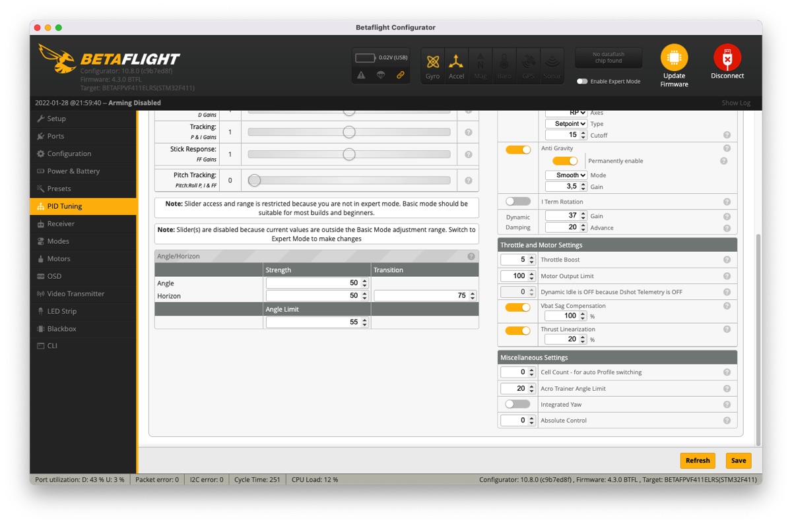792x524 pixels.
Task: Open the RP Axes dropdown
Action: pos(566,113)
